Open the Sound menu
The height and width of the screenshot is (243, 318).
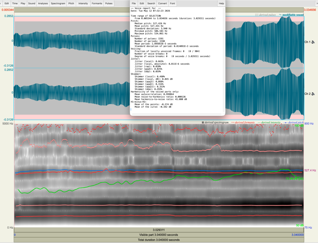[32, 3]
